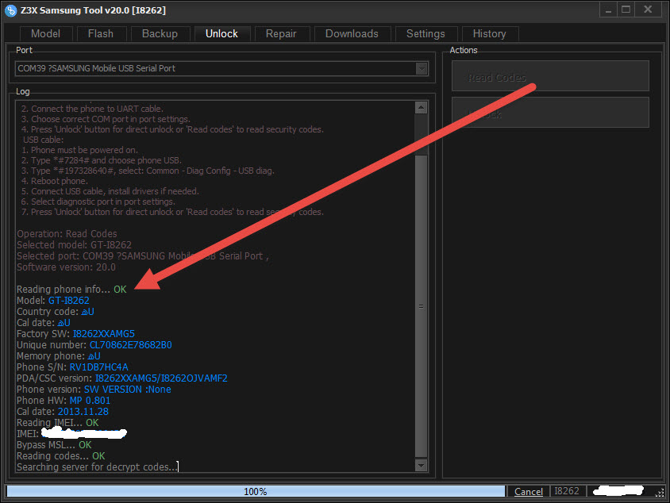Click the Z3X application icon in title bar

coord(10,10)
